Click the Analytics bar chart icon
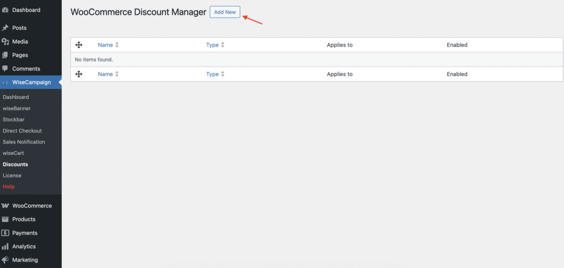Viewport: 564px width, 268px height. 5,247
